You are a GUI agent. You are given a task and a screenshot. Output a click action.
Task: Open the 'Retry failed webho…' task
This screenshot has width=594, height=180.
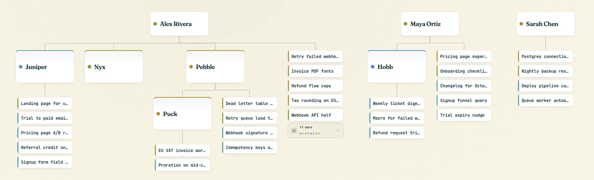pyautogui.click(x=315, y=56)
